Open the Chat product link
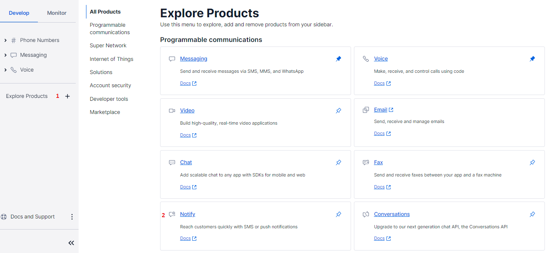Screen dimensions: 549x253 186,162
